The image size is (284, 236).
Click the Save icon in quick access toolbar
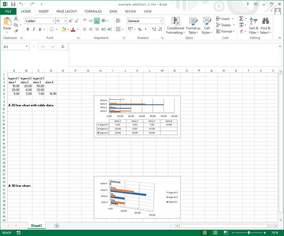13,4
